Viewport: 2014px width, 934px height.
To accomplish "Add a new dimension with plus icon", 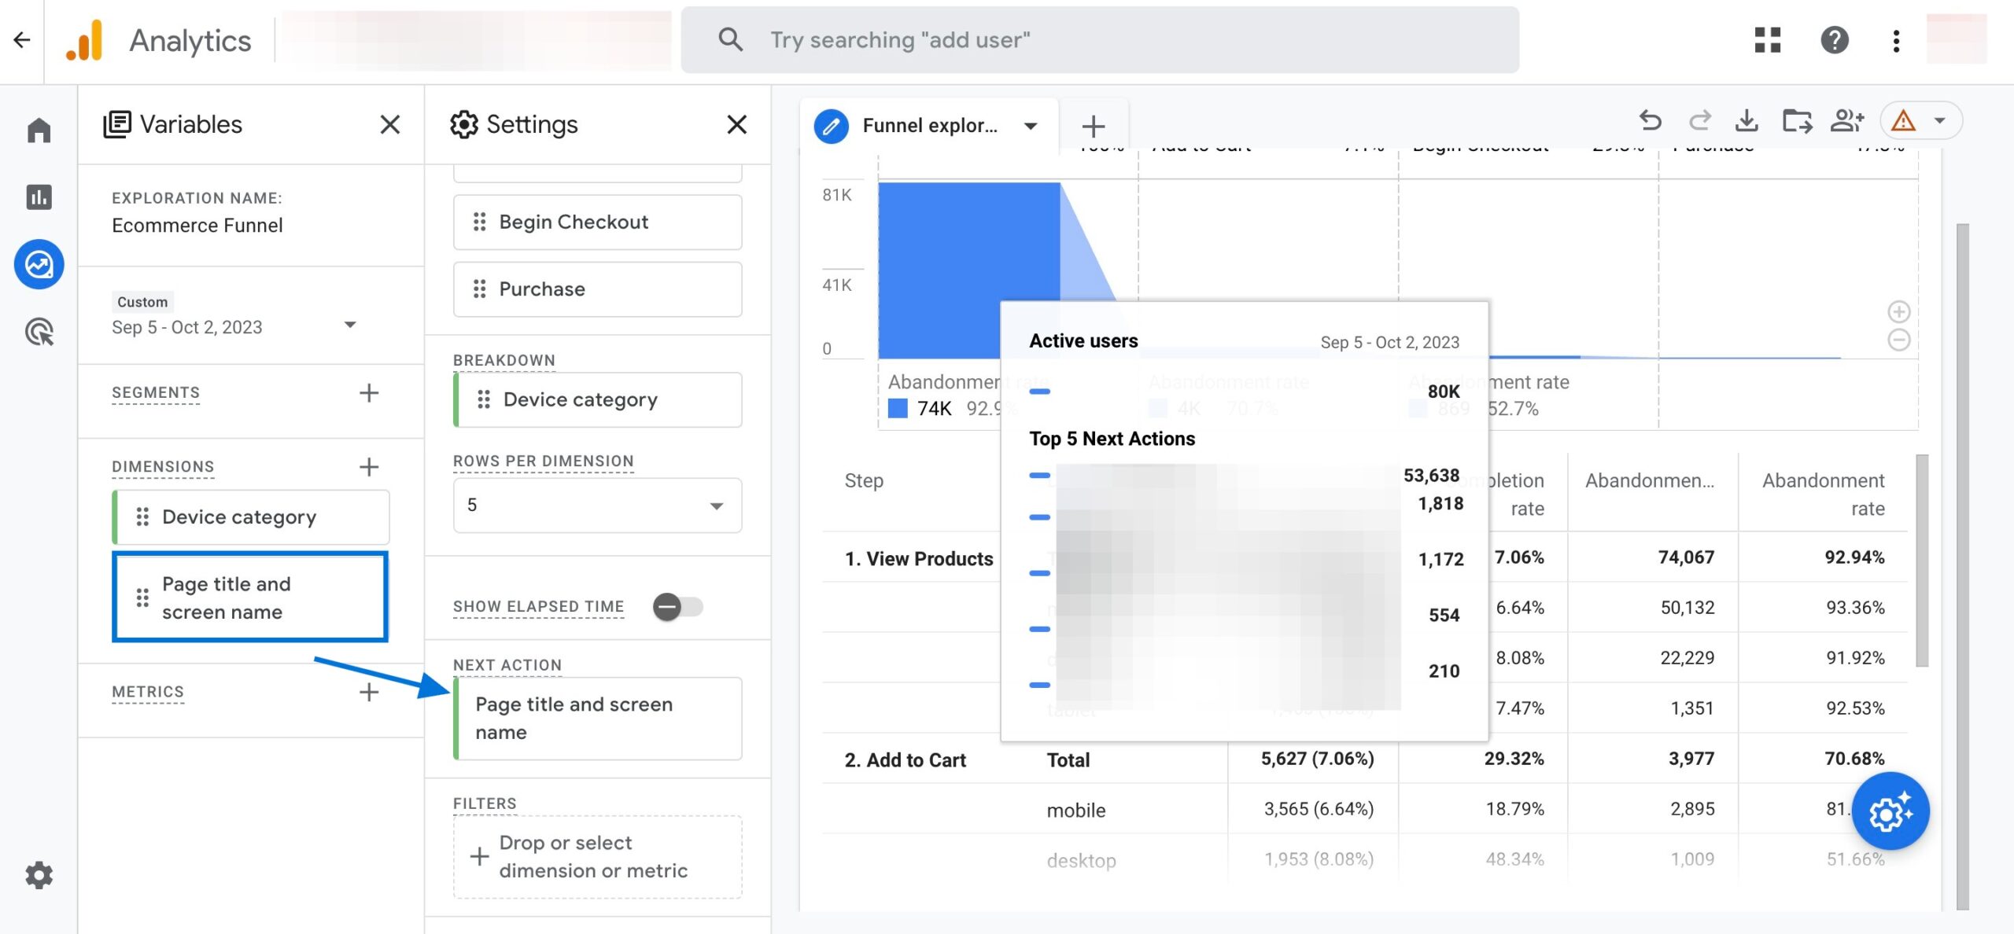I will 368,467.
